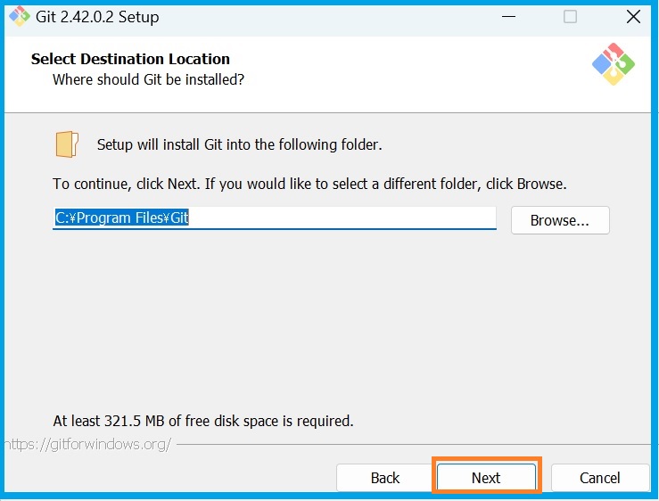Maximize the Git Setup window

click(570, 17)
